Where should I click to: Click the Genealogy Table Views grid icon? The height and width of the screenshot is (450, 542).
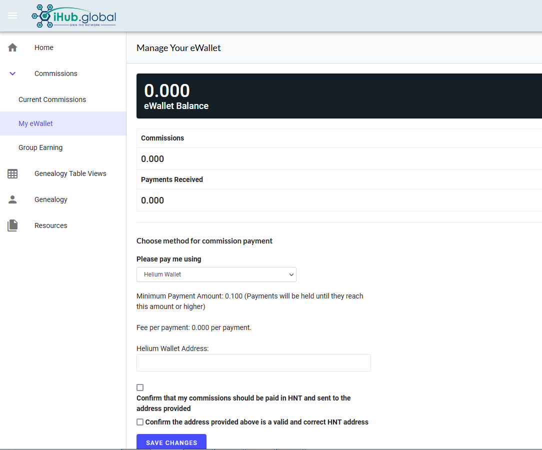[12, 173]
